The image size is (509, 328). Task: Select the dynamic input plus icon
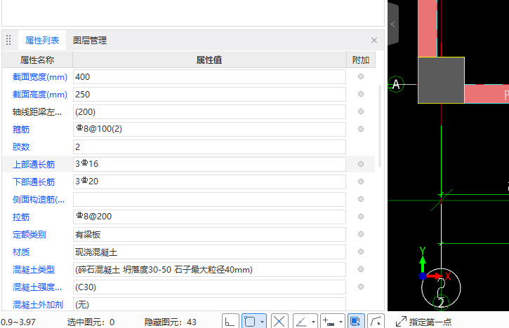pyautogui.click(x=329, y=322)
